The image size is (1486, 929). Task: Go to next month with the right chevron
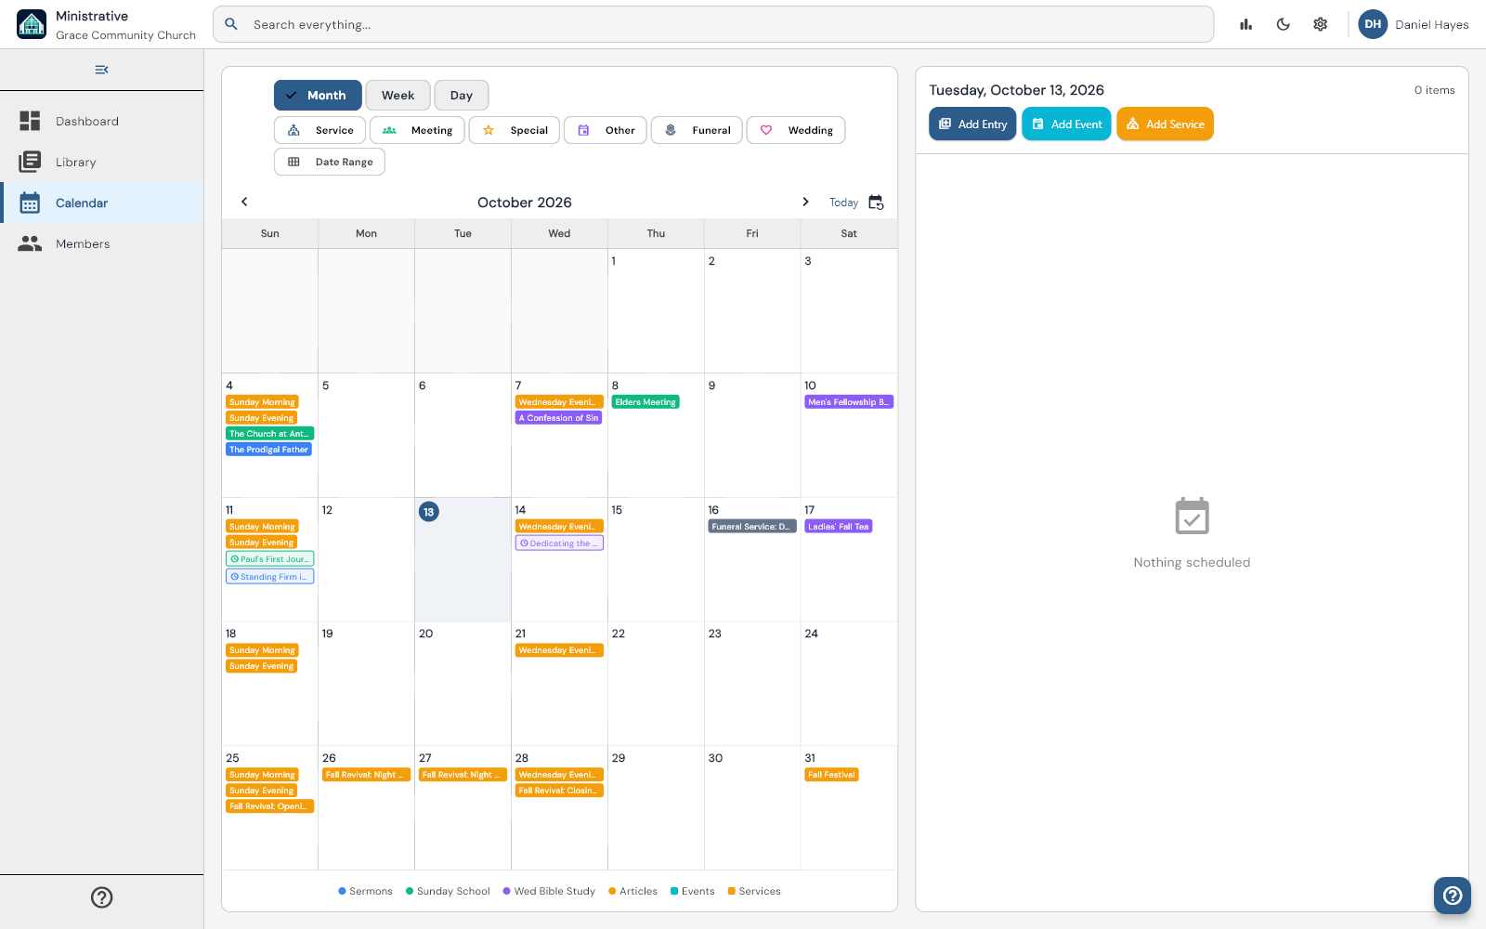805,202
